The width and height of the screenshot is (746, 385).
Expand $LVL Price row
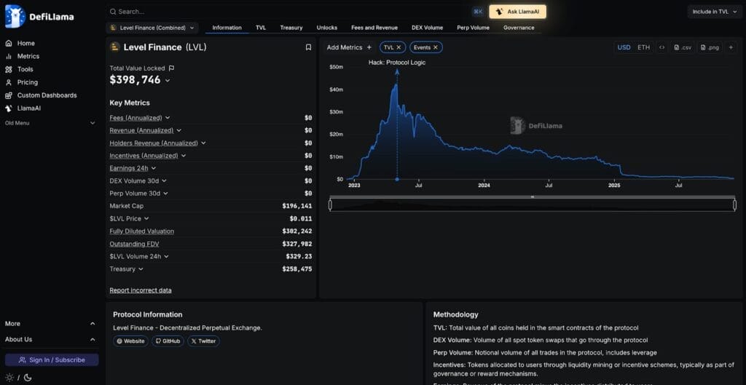(146, 218)
